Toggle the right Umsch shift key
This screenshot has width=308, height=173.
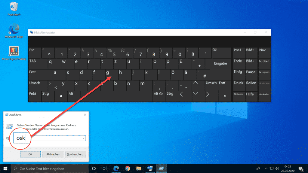[211, 85]
